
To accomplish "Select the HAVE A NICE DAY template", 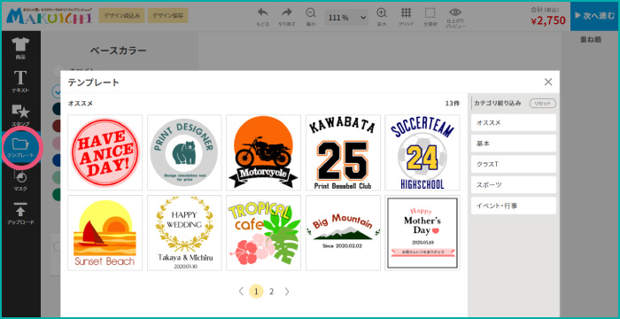I will pos(105,152).
